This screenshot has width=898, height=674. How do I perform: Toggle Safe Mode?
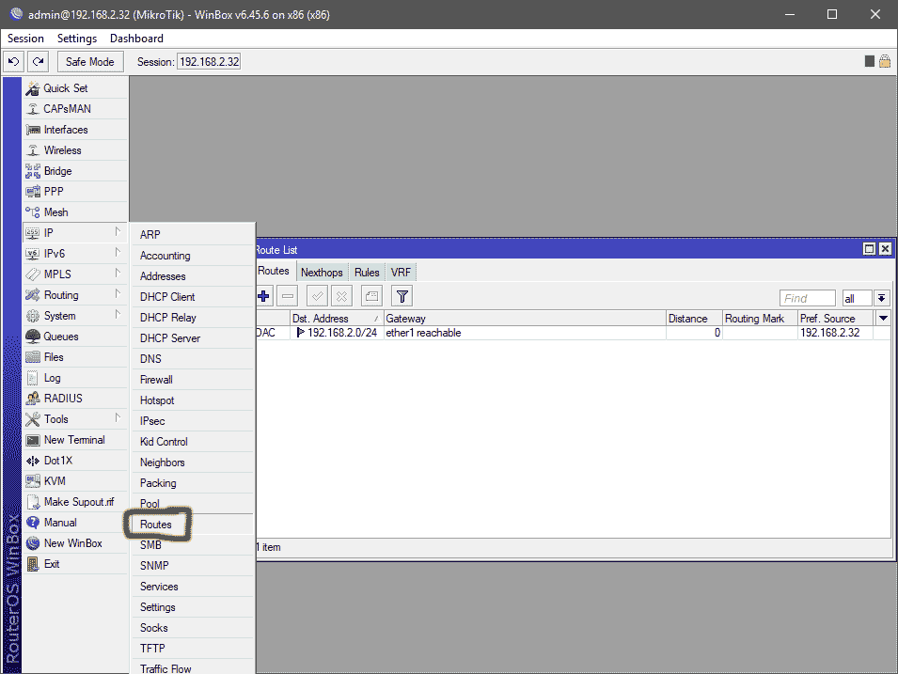[89, 60]
